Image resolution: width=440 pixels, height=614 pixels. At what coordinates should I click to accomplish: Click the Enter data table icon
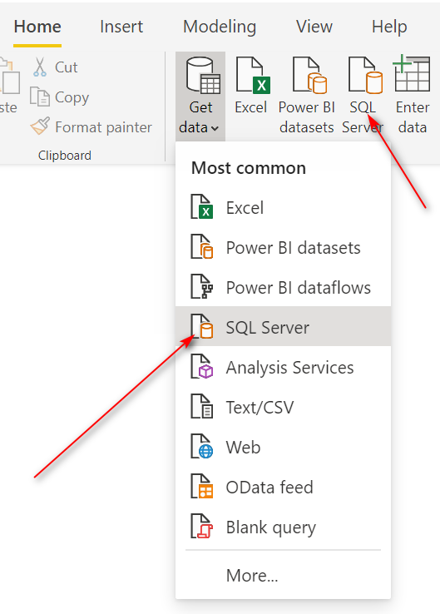(412, 74)
